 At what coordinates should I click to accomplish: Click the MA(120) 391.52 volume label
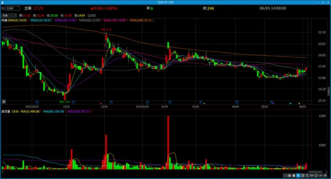tap(80, 112)
